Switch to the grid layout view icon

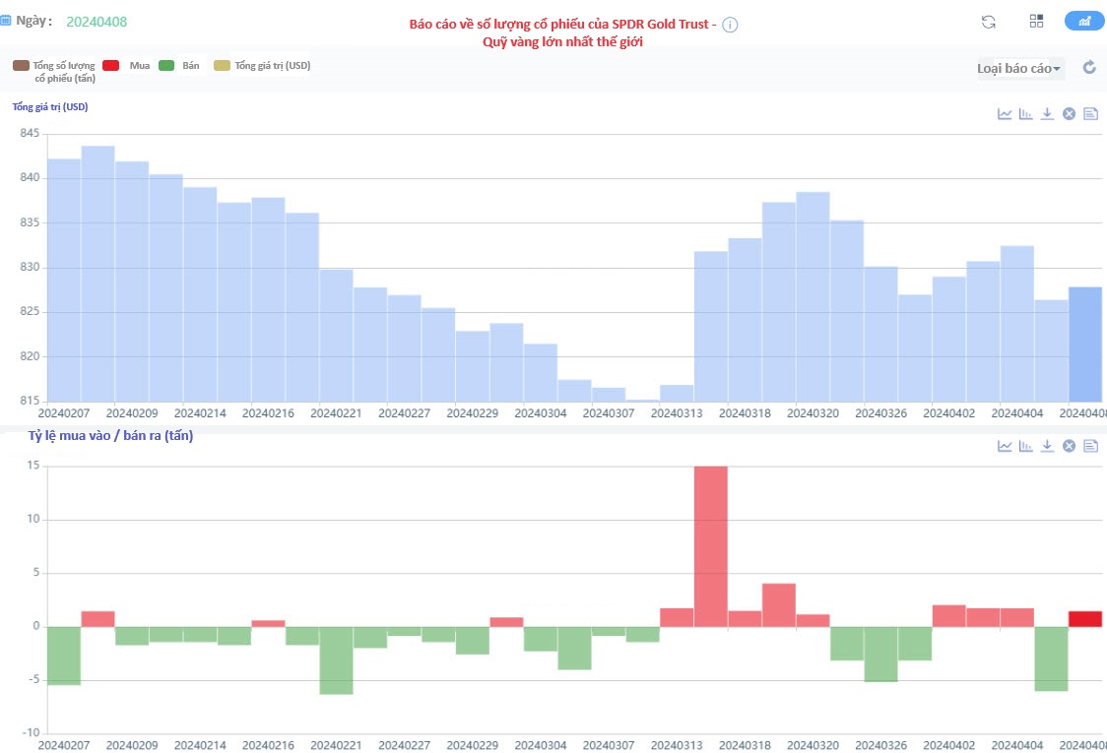coord(1036,22)
